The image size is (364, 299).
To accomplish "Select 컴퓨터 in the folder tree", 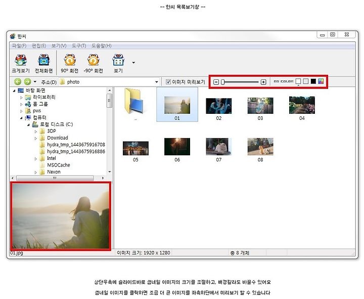I will pos(39,117).
